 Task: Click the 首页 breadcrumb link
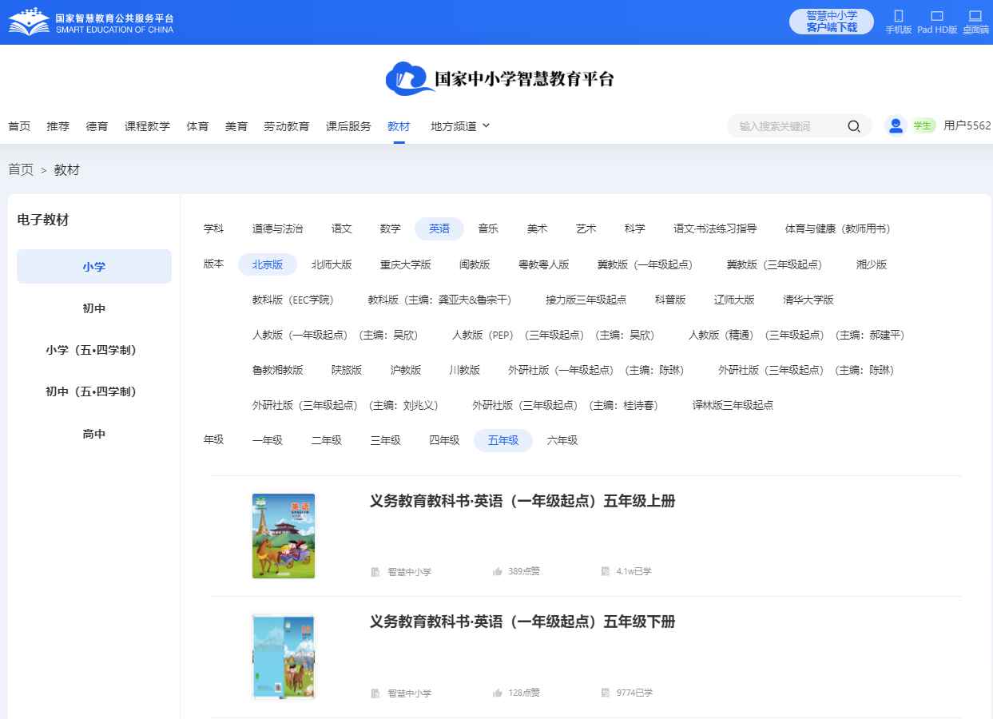(21, 169)
